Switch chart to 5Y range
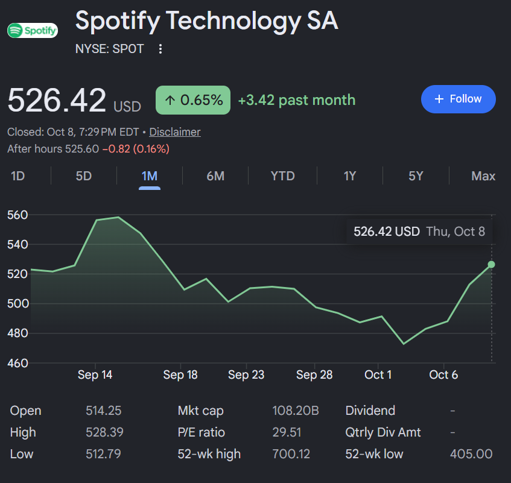This screenshot has width=511, height=483. point(416,176)
